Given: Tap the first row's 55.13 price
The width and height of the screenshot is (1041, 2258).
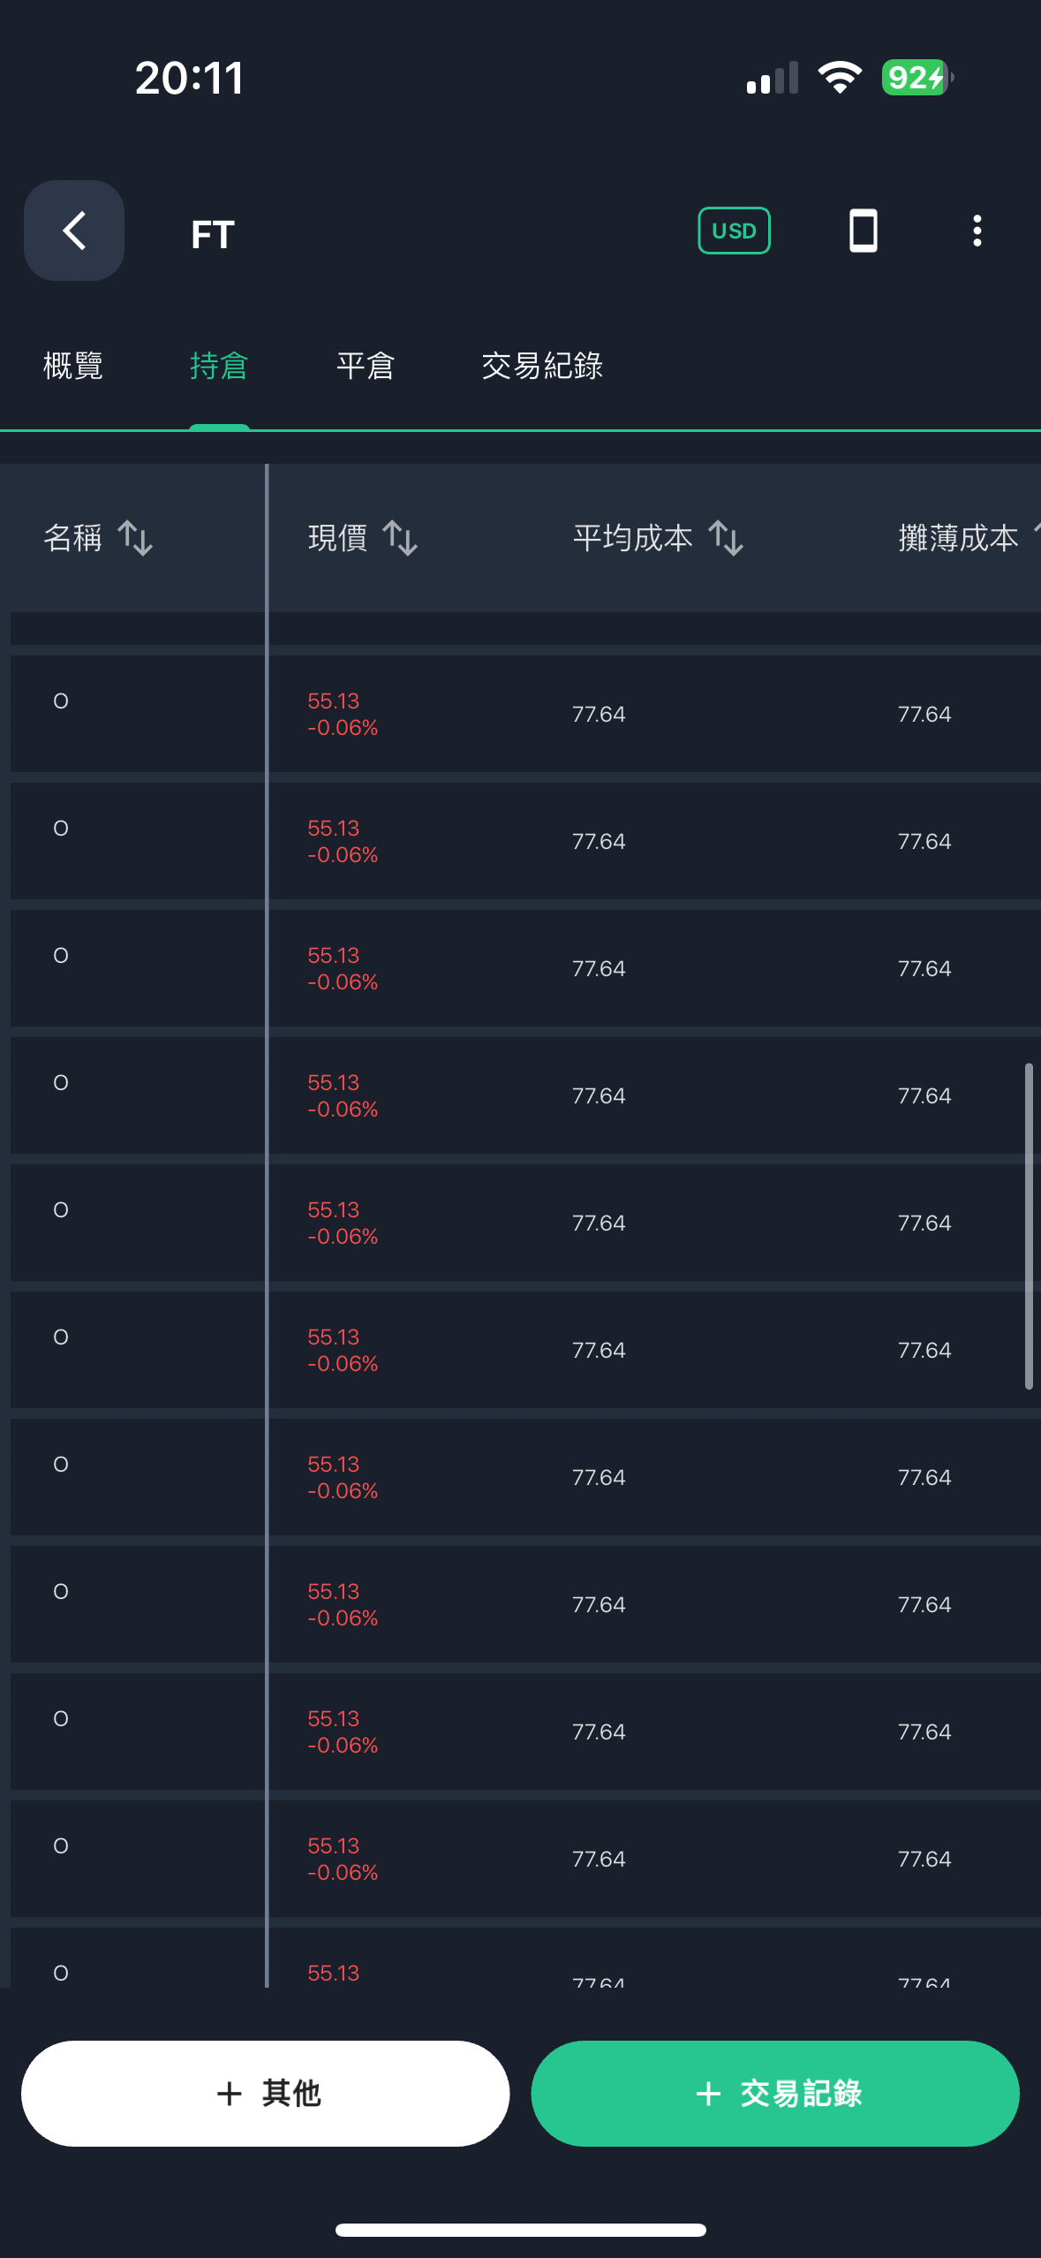Looking at the screenshot, I should click(334, 701).
